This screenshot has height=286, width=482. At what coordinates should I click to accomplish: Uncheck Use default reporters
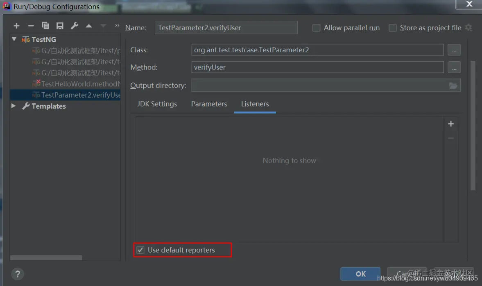tap(140, 250)
